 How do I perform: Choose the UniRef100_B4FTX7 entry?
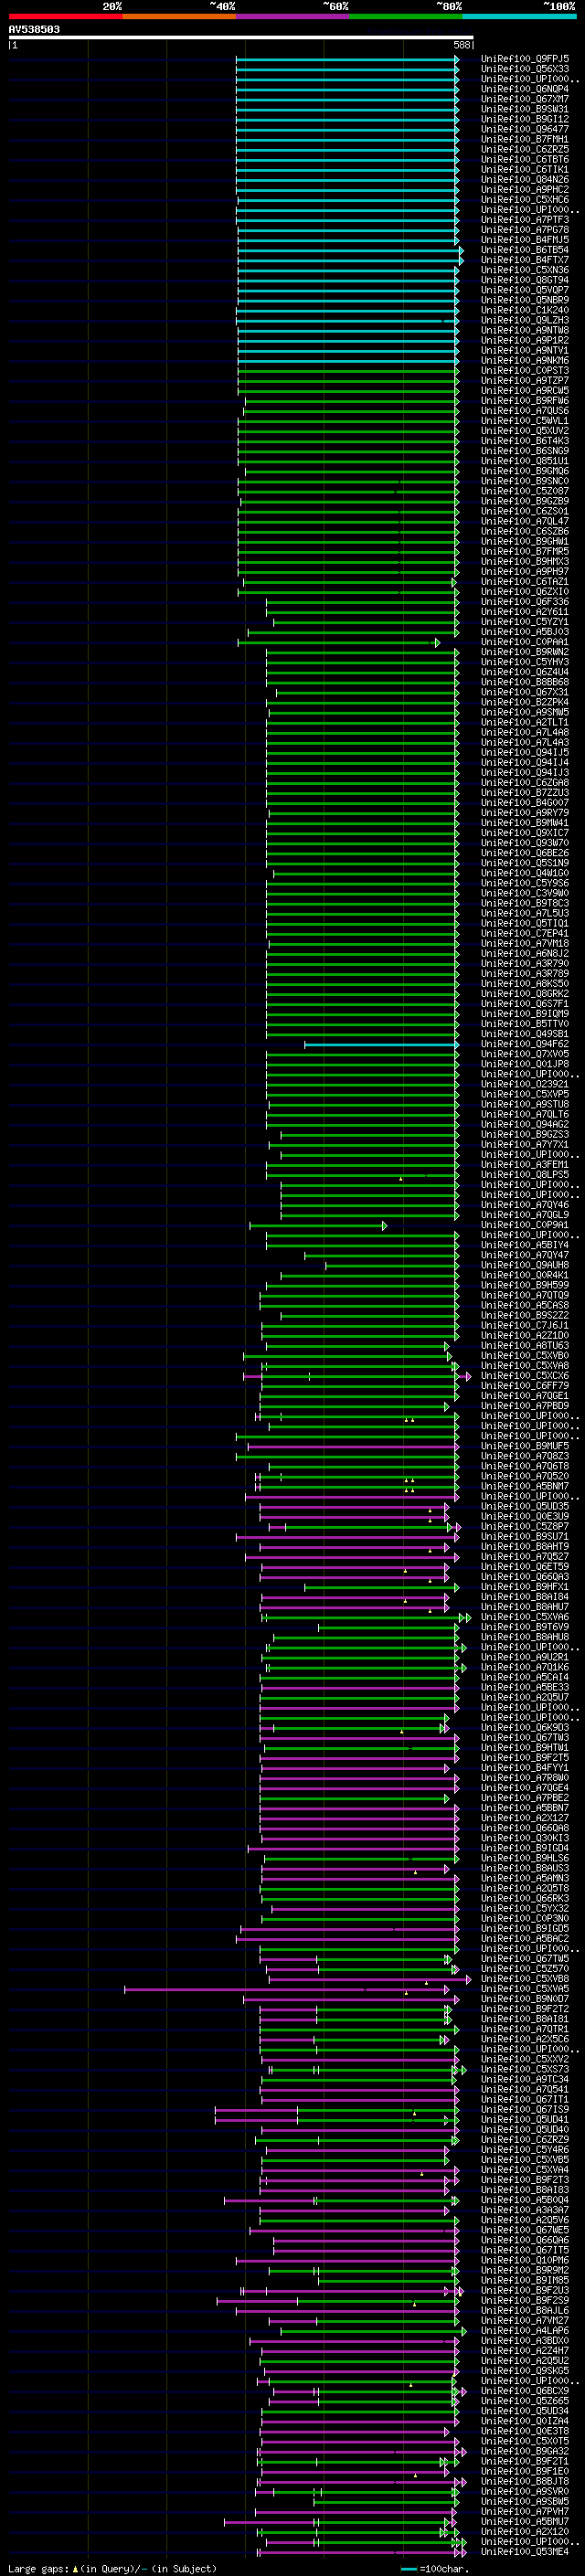(x=525, y=260)
